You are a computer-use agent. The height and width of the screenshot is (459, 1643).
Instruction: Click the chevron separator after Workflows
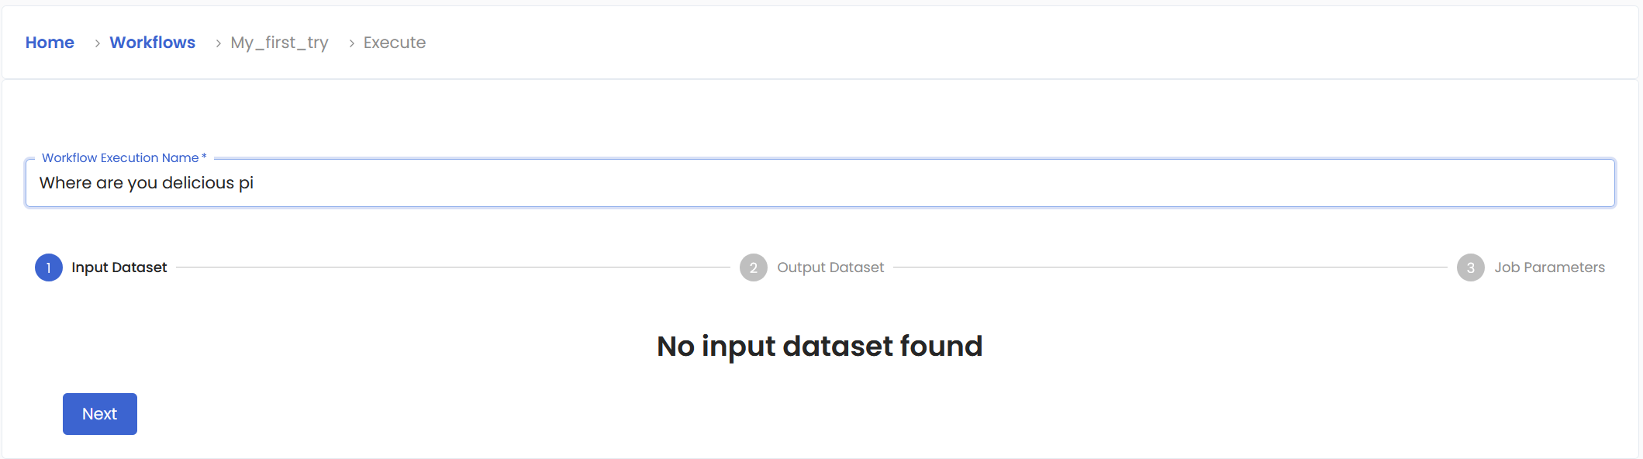(x=218, y=43)
